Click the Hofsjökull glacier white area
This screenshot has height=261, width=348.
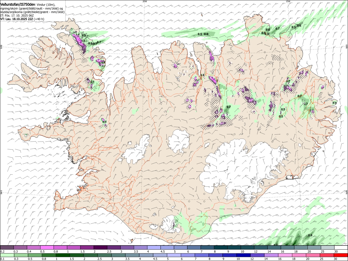[x=179, y=141]
